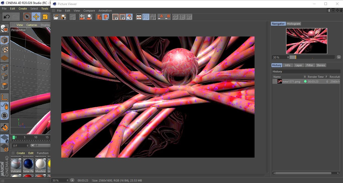Click the Save As icon in Picture Viewer toolbar
This screenshot has width=343, height=183.
[63, 17]
